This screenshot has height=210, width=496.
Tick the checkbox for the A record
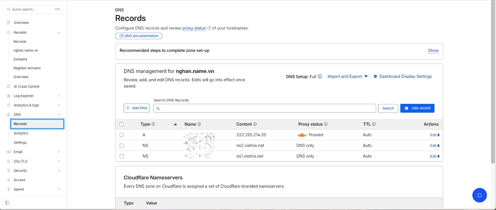tap(122, 135)
